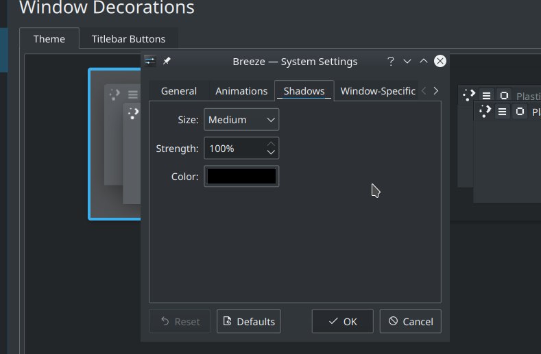Confirm with the OK button
The image size is (541, 354).
(x=343, y=321)
